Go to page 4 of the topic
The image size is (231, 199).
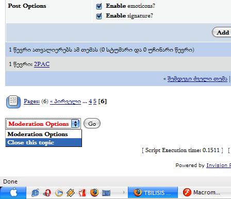click(x=90, y=102)
